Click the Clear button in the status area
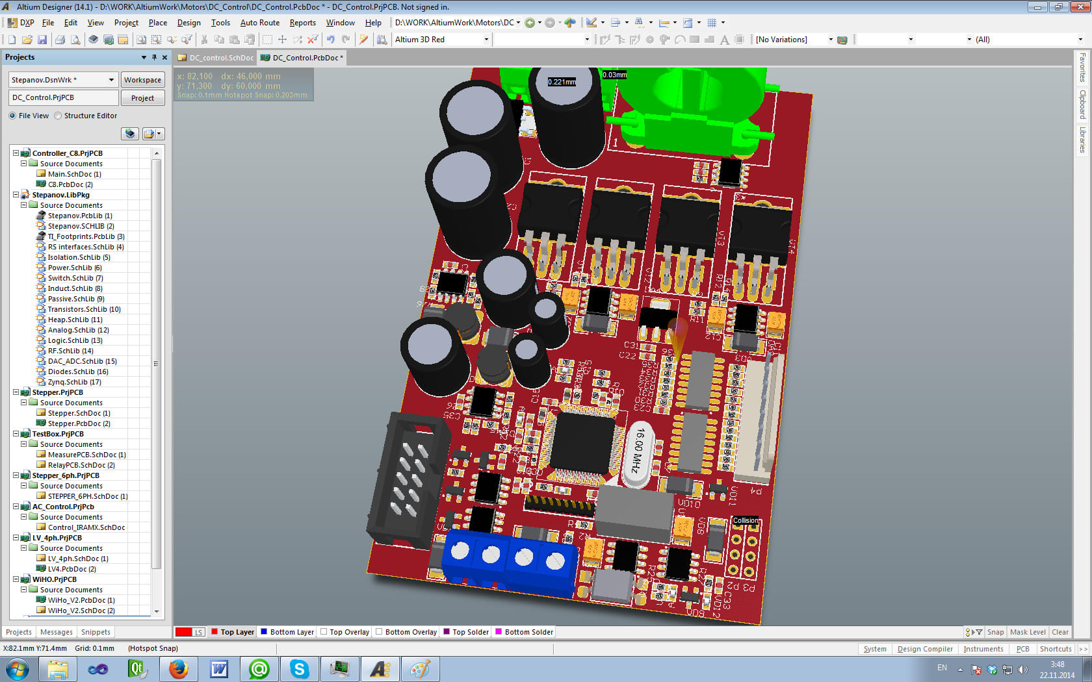The width and height of the screenshot is (1092, 682). pyautogui.click(x=1059, y=632)
